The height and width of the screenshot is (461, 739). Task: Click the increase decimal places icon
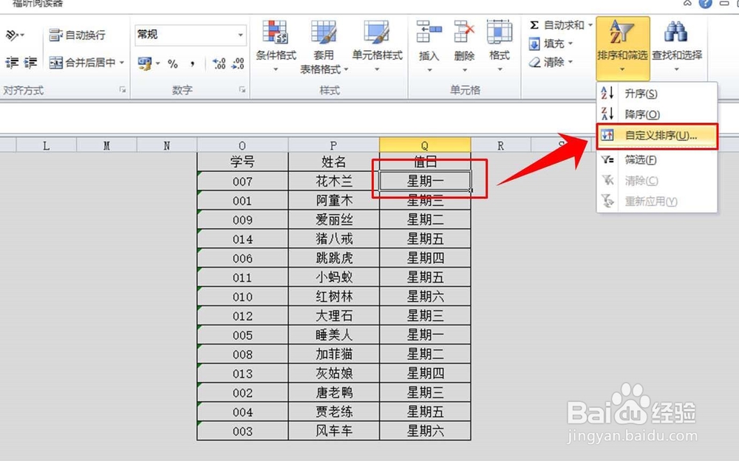[220, 64]
